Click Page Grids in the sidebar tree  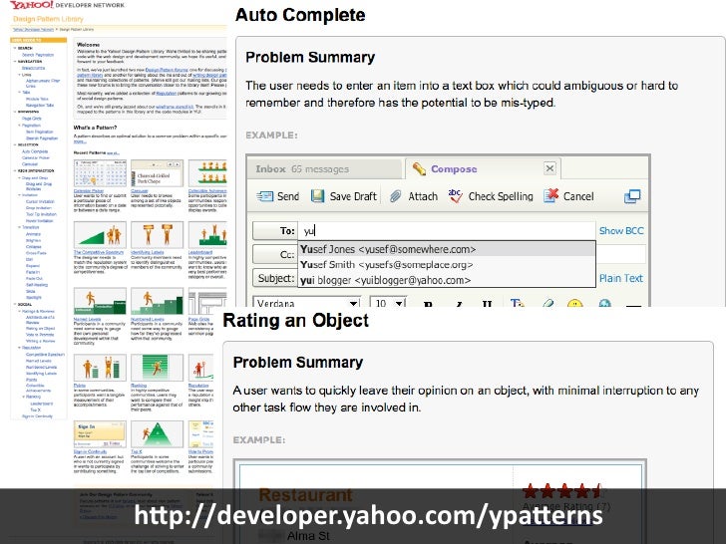point(32,119)
